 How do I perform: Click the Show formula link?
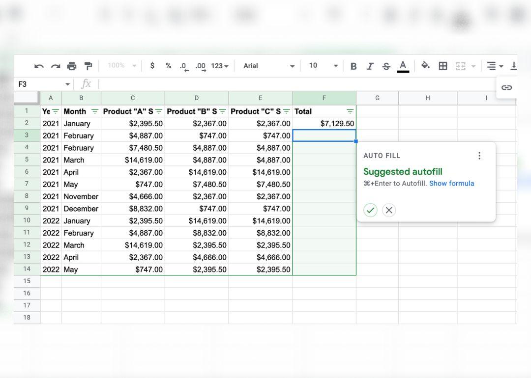point(451,184)
